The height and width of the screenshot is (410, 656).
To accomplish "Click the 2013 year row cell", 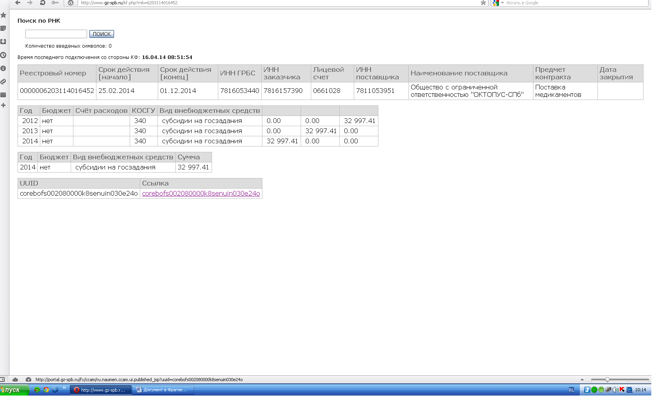I will pyautogui.click(x=29, y=131).
